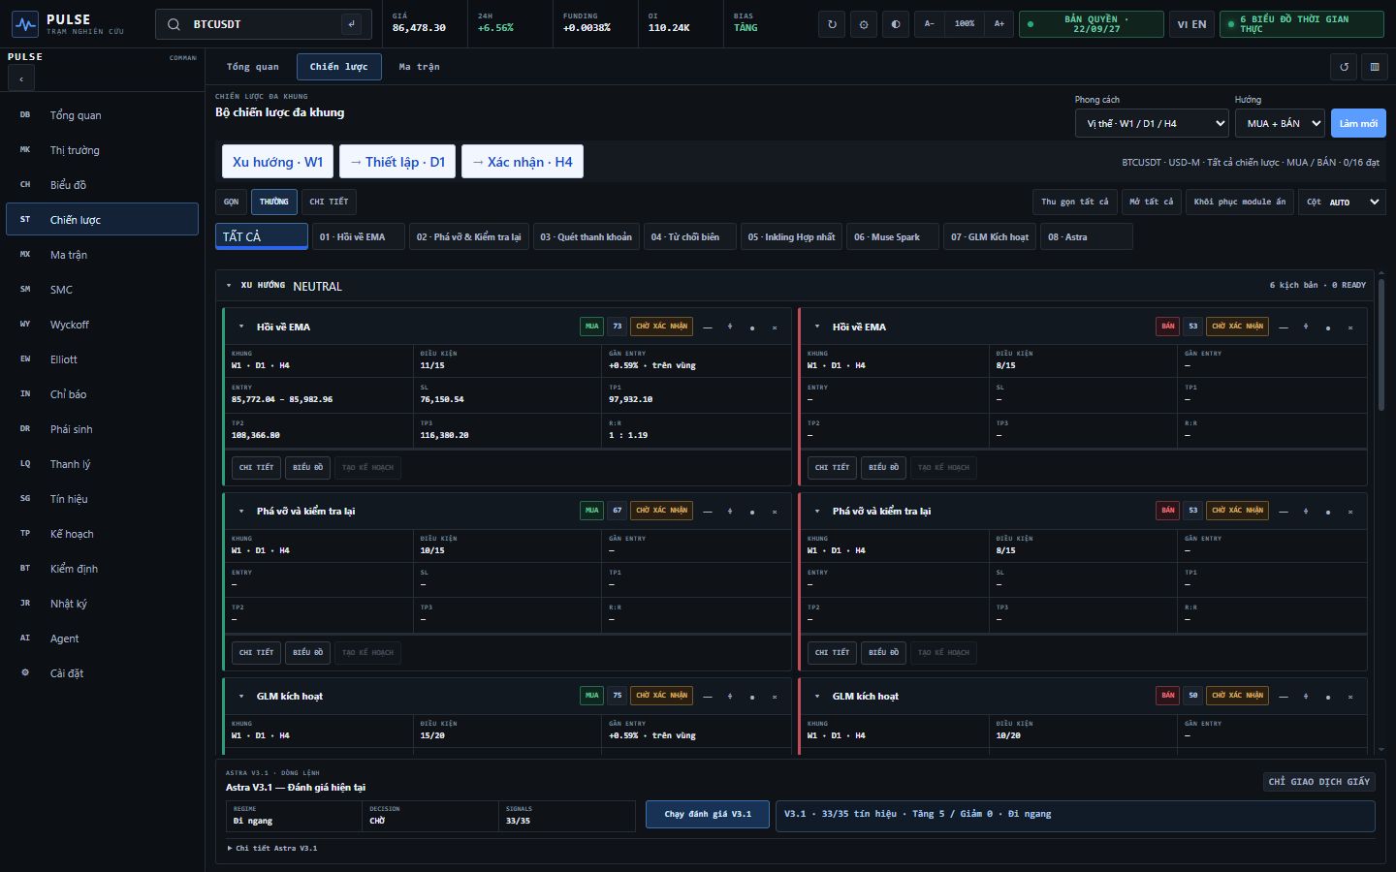The image size is (1396, 872).
Task: Select the THƯỜNG density mode
Action: pos(274,202)
